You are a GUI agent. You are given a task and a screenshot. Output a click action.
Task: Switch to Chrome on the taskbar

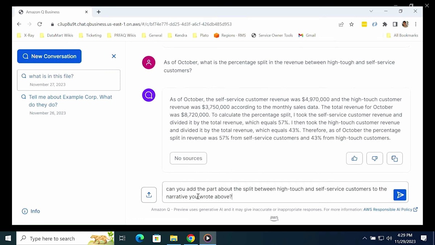click(x=191, y=238)
